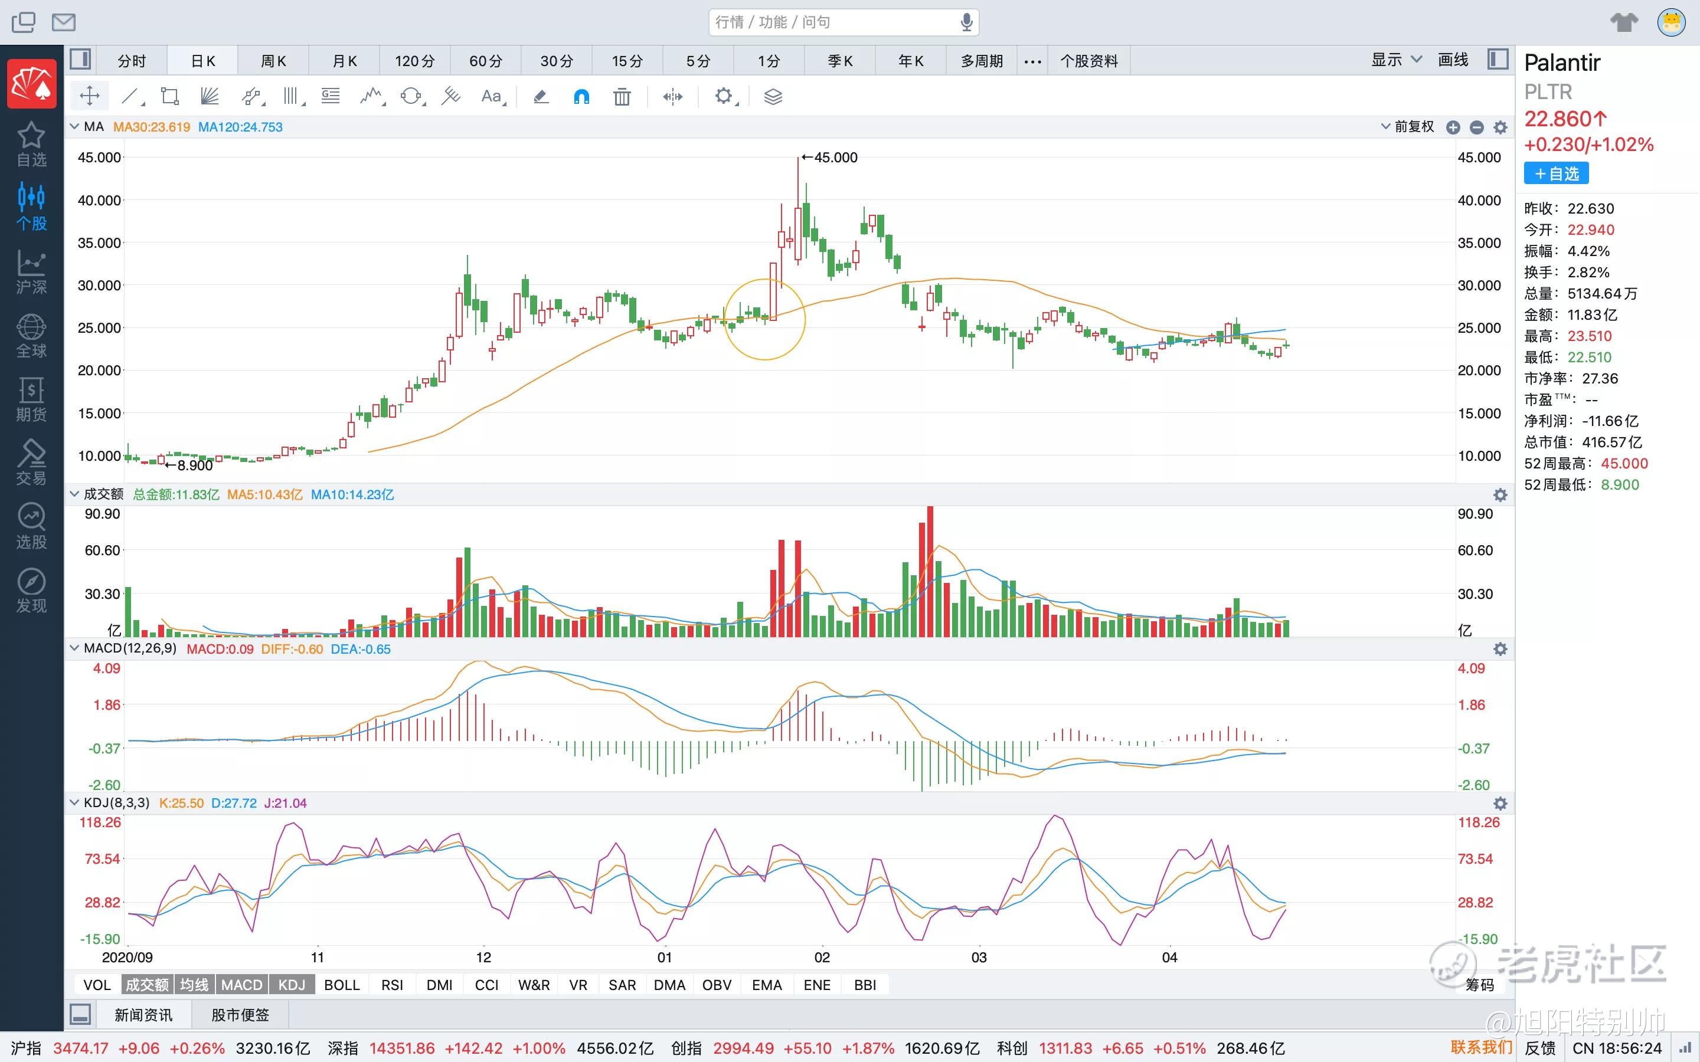
Task: Open the 成交额 panel settings gear
Action: [1500, 495]
